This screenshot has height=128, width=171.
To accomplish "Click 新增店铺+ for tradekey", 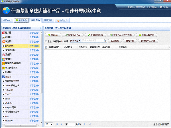I will pyautogui.click(x=34, y=121).
